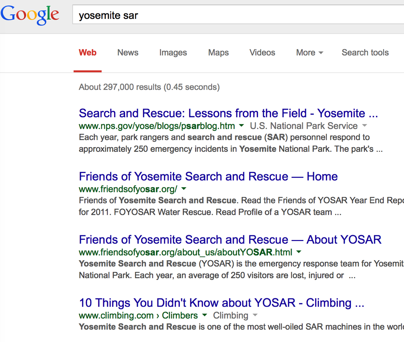Open Search and Rescue: Lessons from the Field result
The image size is (404, 342).
[228, 113]
